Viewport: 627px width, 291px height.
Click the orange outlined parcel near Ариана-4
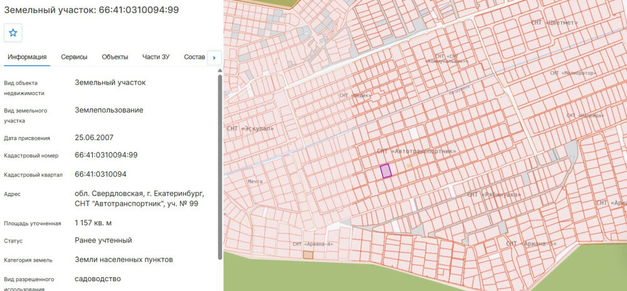pyautogui.click(x=308, y=255)
